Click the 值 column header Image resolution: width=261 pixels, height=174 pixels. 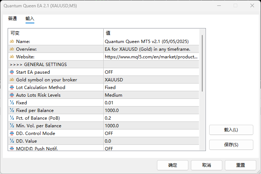(x=151, y=33)
